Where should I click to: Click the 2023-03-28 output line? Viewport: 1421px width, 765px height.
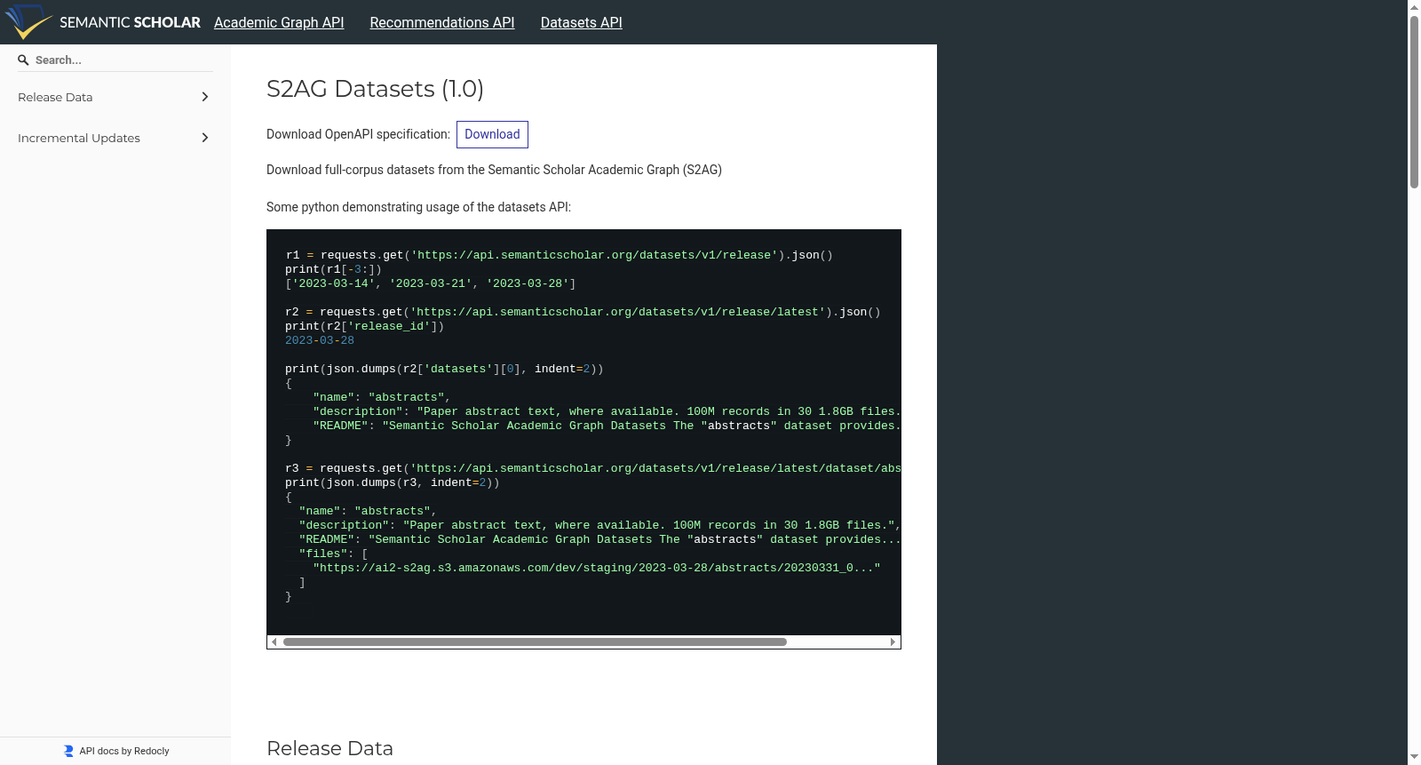[320, 340]
